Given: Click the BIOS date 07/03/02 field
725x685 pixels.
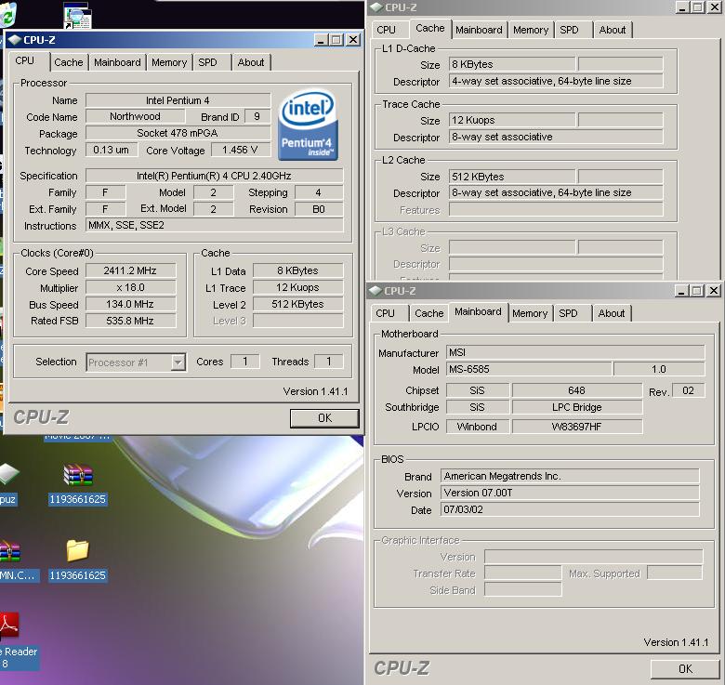Looking at the screenshot, I should click(570, 509).
